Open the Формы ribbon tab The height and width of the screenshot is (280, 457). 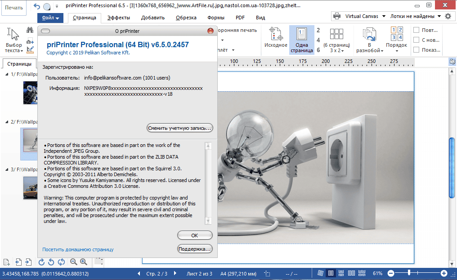click(x=215, y=18)
